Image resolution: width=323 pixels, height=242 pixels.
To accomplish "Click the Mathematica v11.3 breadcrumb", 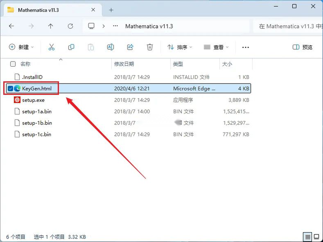I will (149, 26).
